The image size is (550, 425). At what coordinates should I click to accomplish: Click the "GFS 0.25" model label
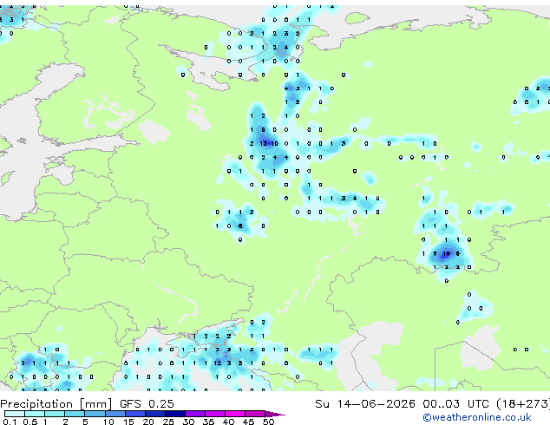tap(147, 404)
